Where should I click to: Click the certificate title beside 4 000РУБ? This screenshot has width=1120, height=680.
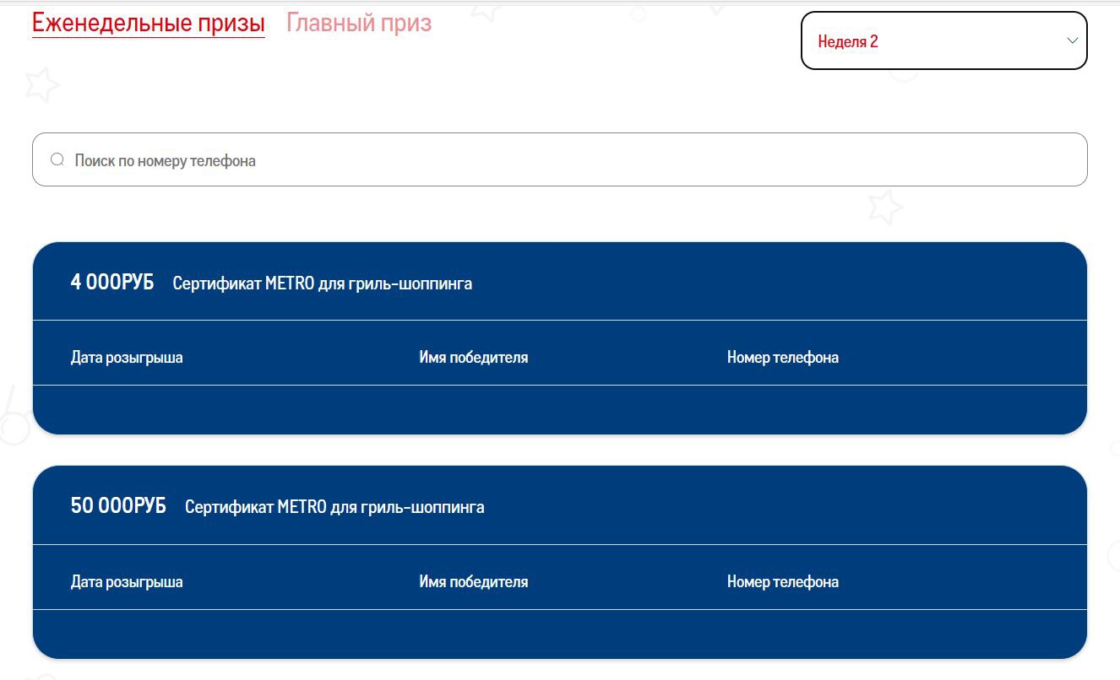(x=322, y=283)
